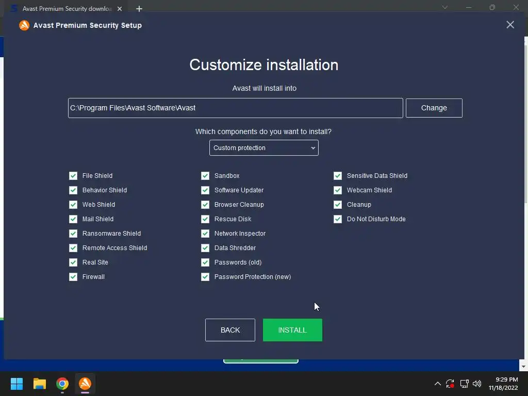
Task: Uncheck Firewall component
Action: [x=73, y=277]
